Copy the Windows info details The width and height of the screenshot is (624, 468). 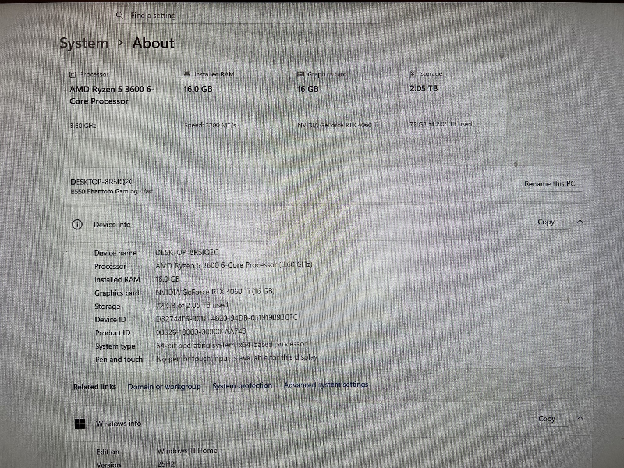(x=547, y=419)
